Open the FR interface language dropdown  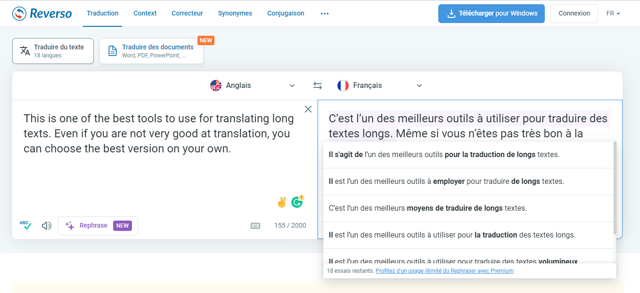click(613, 14)
